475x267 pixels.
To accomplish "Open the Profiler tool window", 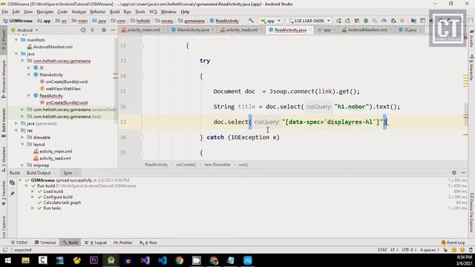I will 123,243.
